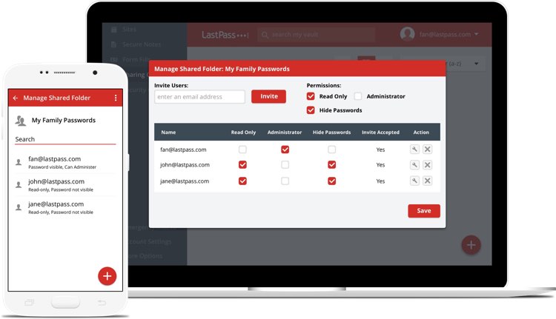The width and height of the screenshot is (556, 319).
Task: Click wrench icon for fan@lastpass.com row
Action: click(x=415, y=150)
